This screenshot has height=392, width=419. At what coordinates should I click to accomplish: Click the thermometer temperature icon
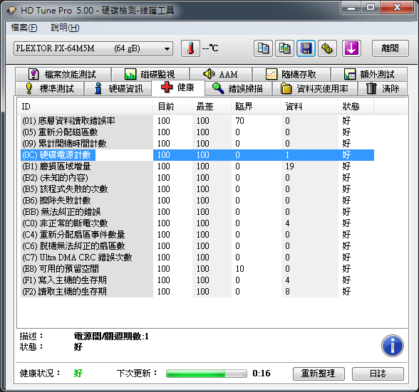(x=190, y=48)
